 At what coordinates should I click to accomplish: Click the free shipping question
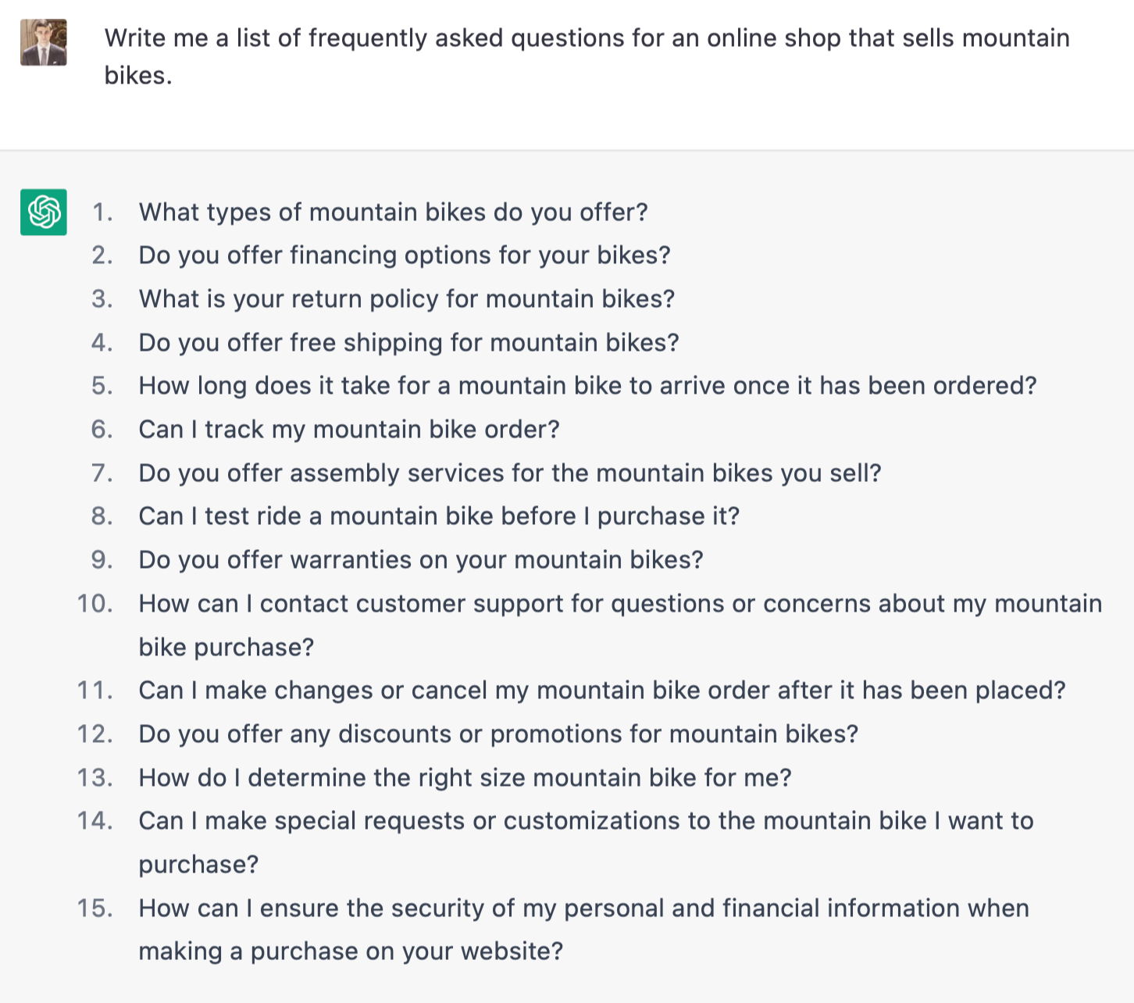click(408, 343)
